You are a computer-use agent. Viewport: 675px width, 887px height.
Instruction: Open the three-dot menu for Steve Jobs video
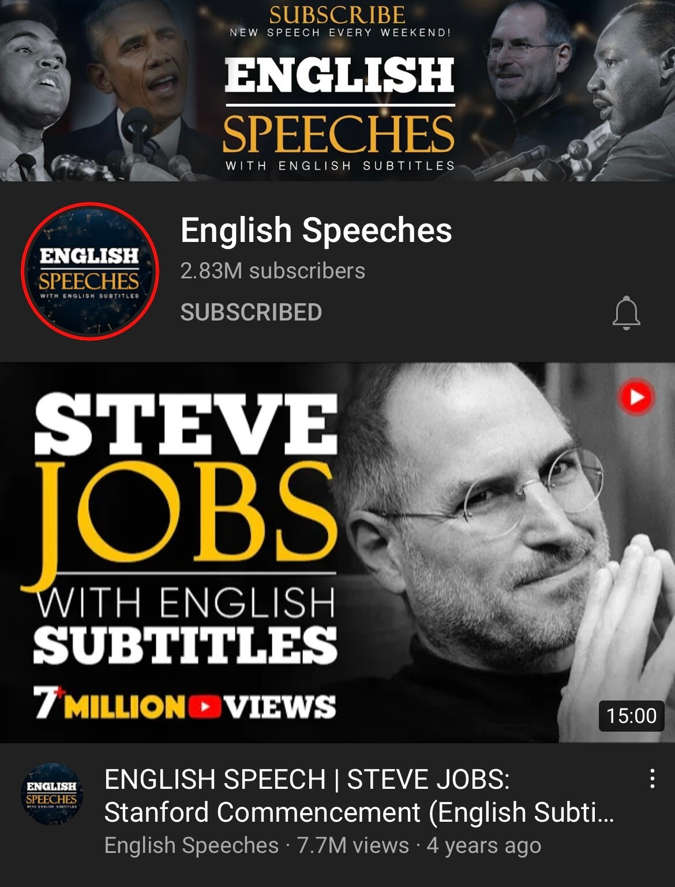pos(652,778)
